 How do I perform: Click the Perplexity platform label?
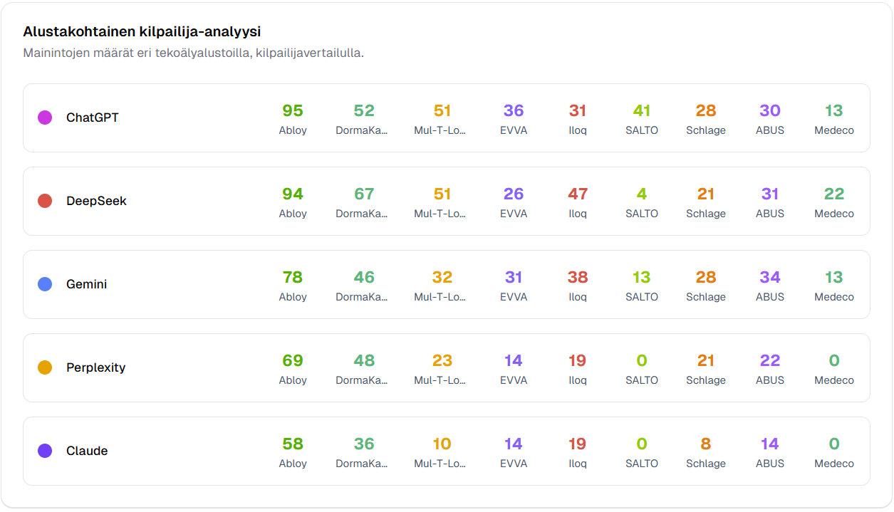click(x=95, y=367)
